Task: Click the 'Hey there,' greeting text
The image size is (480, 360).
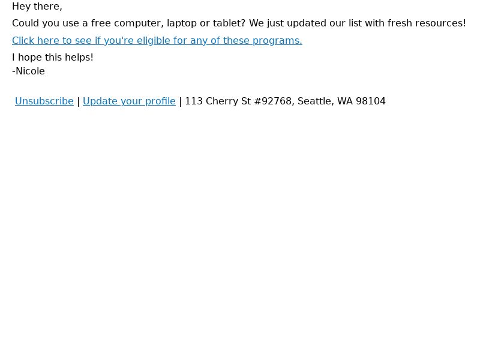Action: pyautogui.click(x=37, y=7)
